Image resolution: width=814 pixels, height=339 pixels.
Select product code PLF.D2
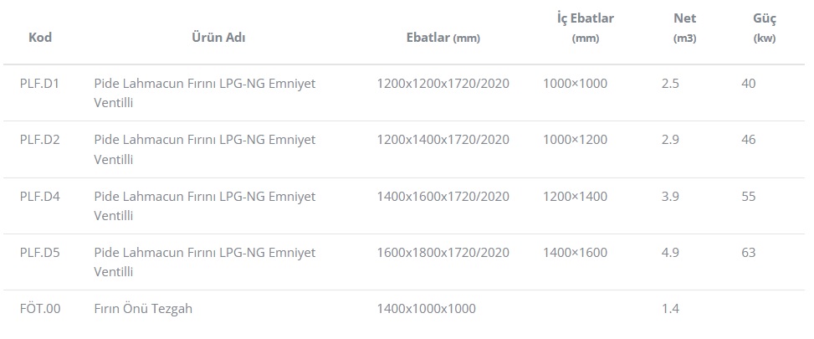40,140
